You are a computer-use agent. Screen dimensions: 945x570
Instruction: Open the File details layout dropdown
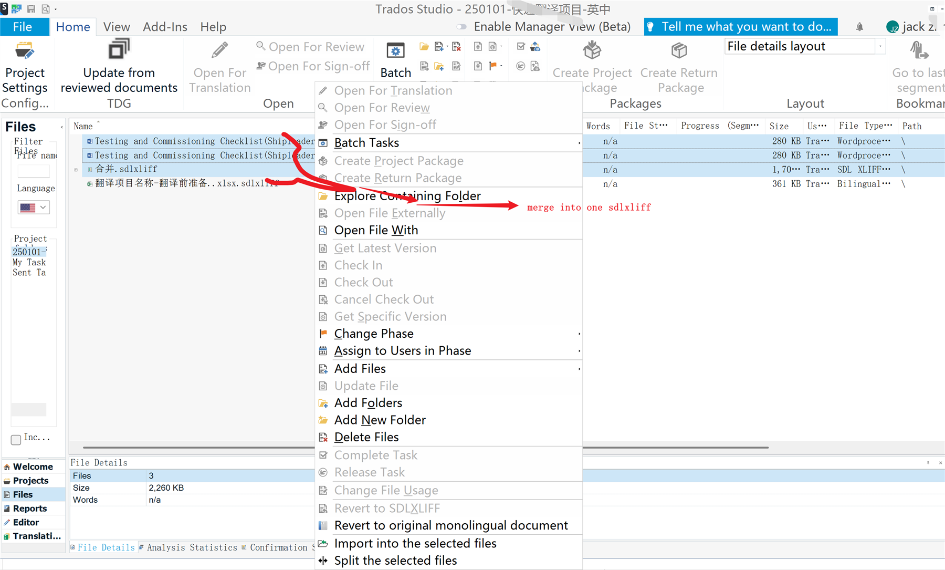880,46
